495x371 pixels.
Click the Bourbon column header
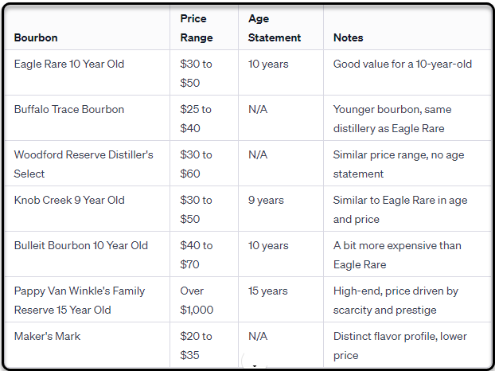click(36, 37)
